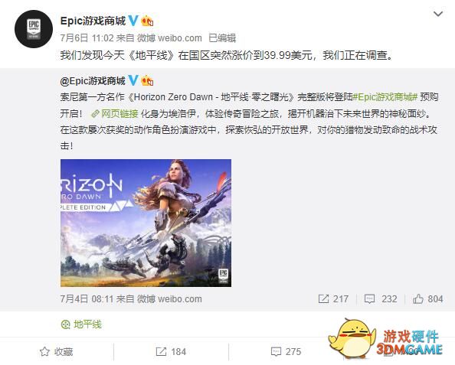
Task: Open the Epic游戏商城 author name link
Action: point(93,21)
